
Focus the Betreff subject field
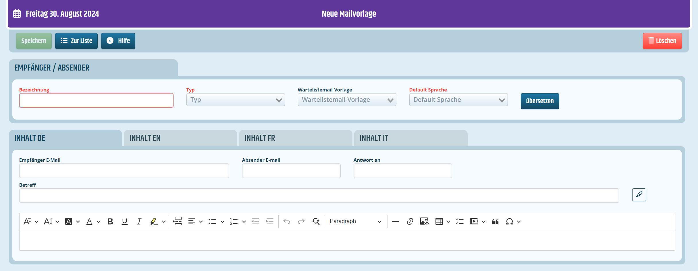[319, 196]
